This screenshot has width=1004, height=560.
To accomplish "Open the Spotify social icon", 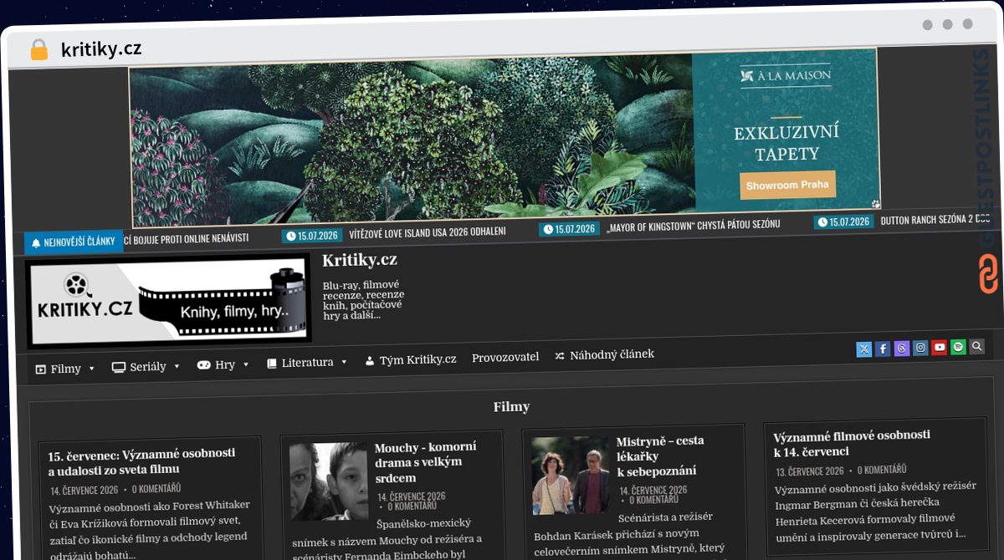I will pos(958,347).
